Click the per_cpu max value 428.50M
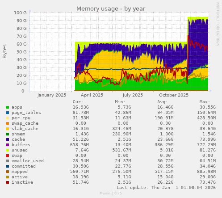 [x=206, y=118]
